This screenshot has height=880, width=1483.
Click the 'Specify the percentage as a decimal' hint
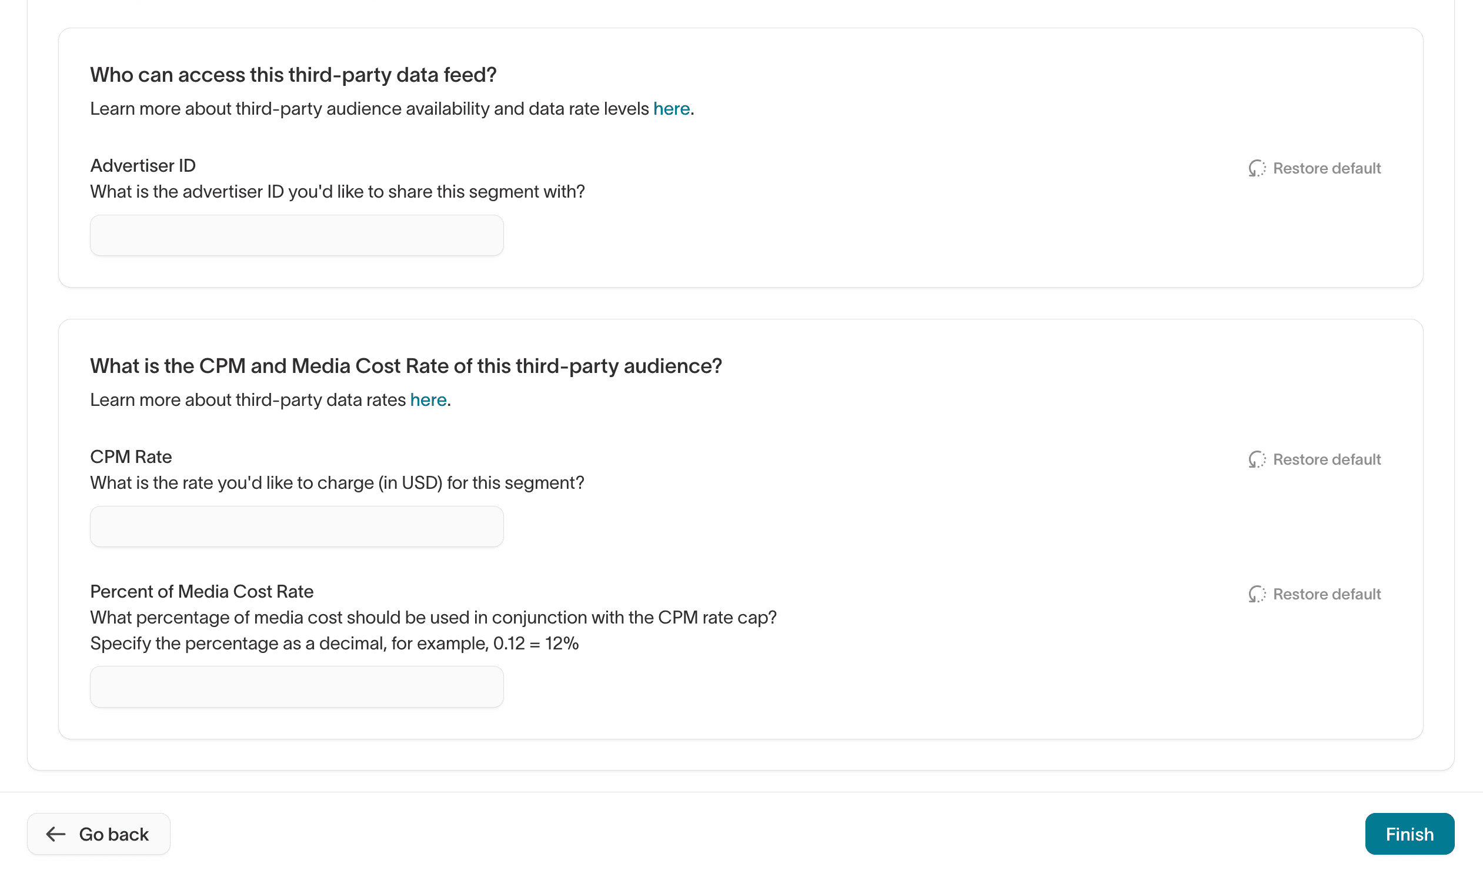335,644
